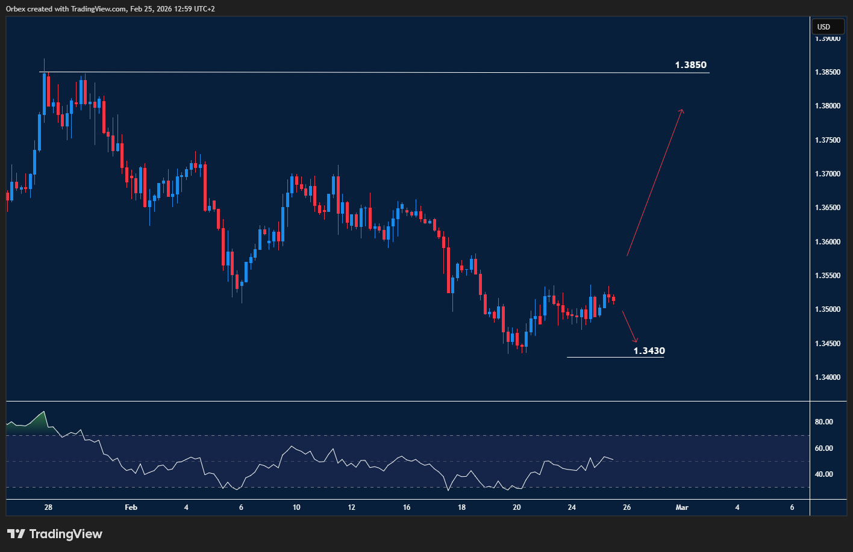The width and height of the screenshot is (853, 552).
Task: Select the 1.3430 support line
Action: pyautogui.click(x=614, y=356)
